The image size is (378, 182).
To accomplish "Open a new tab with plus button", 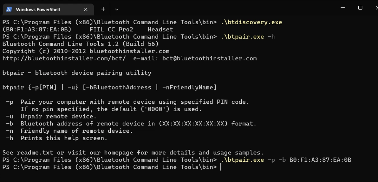I will (103, 9).
